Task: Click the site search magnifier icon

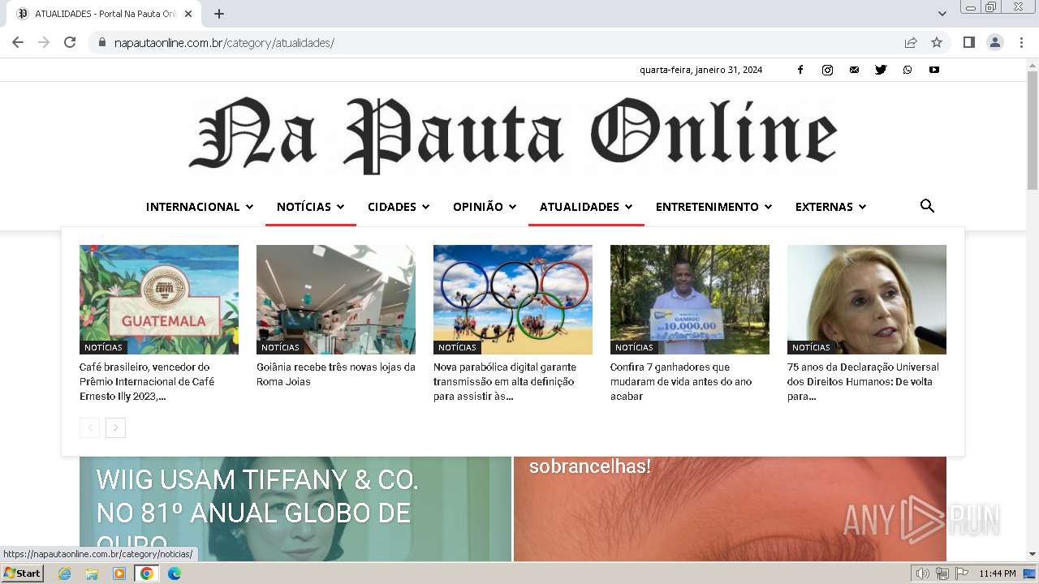Action: (x=927, y=206)
